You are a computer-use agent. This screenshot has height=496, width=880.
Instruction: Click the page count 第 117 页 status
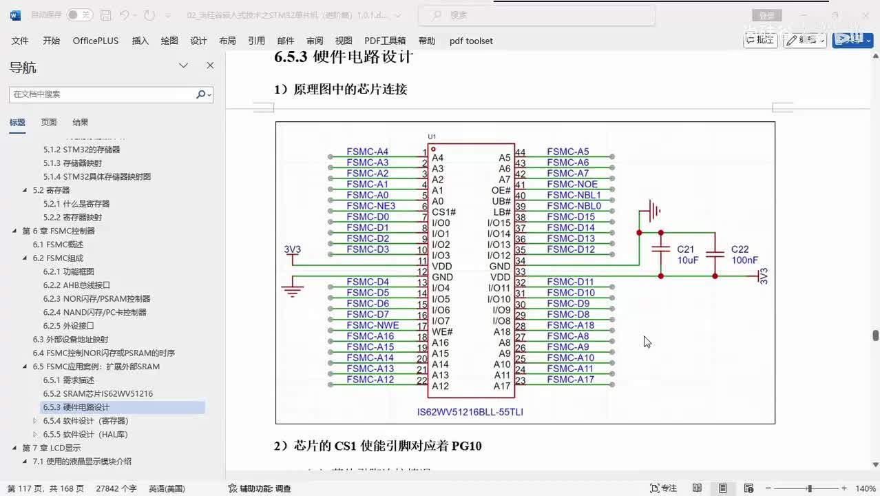click(45, 488)
